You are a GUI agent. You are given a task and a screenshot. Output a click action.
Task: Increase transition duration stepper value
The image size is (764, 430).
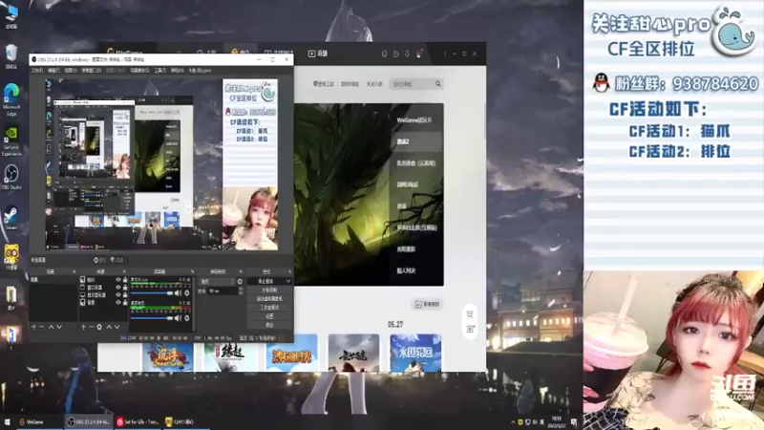(241, 290)
